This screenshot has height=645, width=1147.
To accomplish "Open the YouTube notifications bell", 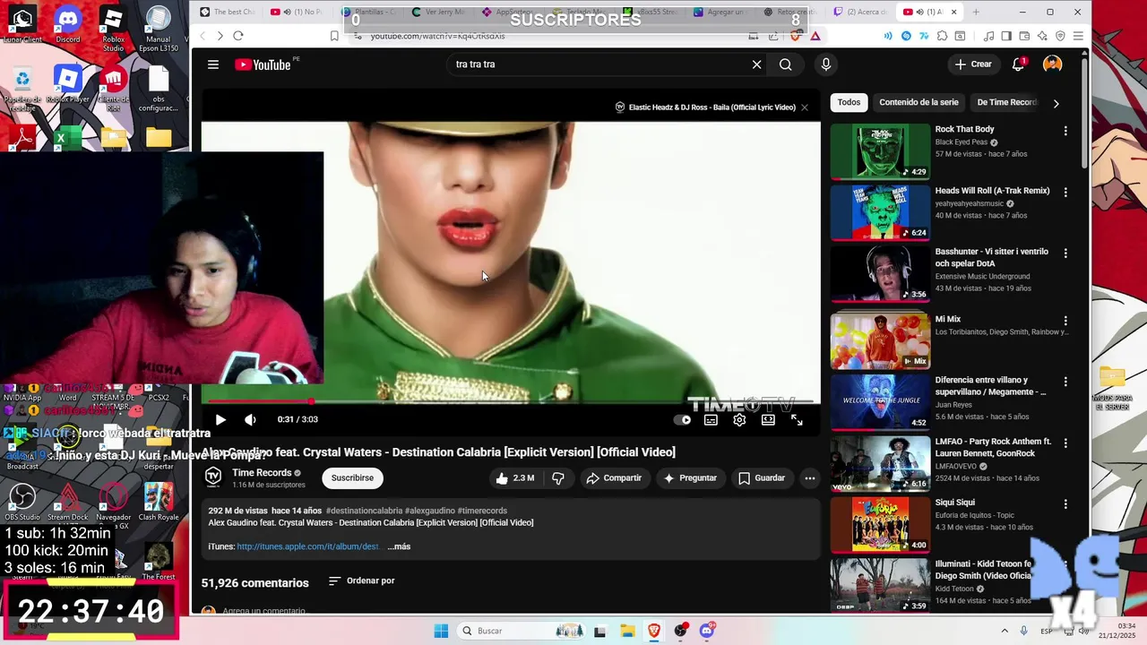I will click(1018, 64).
